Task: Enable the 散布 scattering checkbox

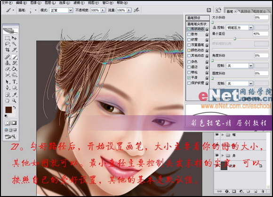Action: point(189,34)
